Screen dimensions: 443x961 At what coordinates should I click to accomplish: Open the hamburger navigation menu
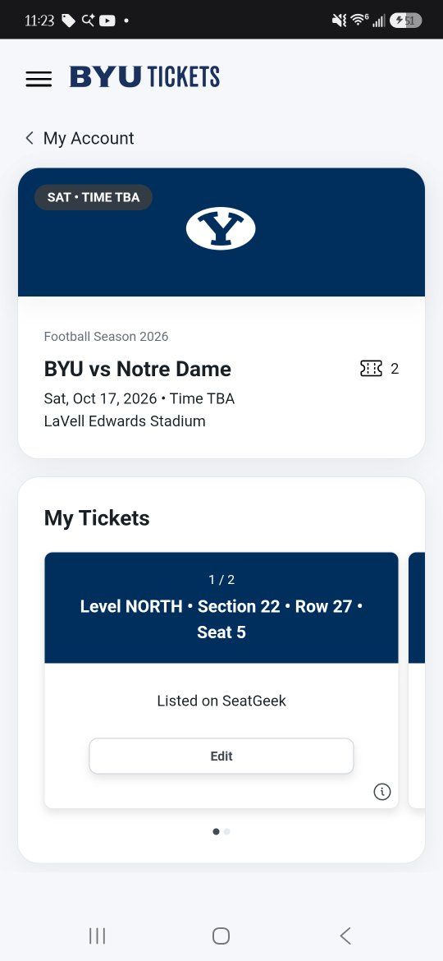pyautogui.click(x=39, y=79)
